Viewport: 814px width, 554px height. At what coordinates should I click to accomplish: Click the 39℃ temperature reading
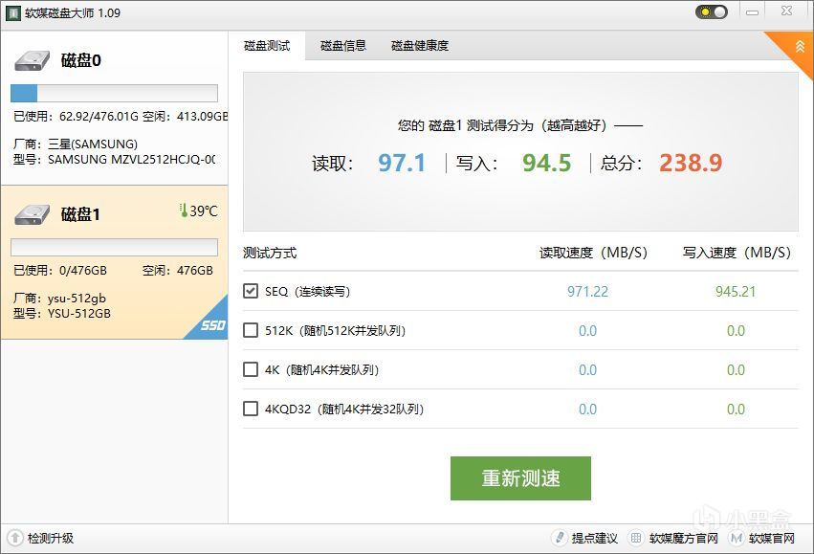[204, 211]
